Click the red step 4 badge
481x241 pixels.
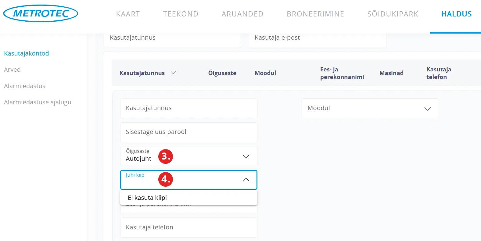166,179
